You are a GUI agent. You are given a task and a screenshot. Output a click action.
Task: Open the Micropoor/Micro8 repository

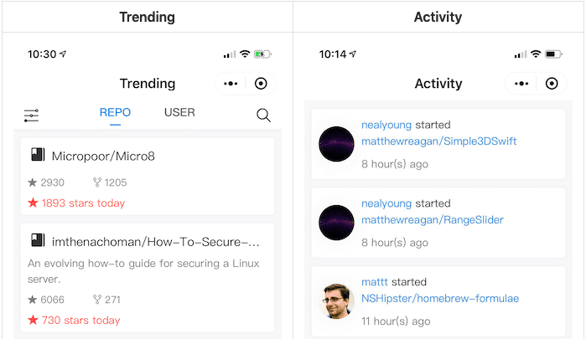103,156
